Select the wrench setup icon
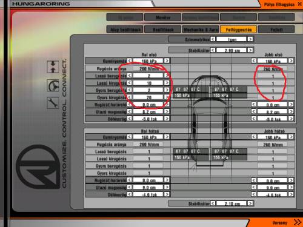 (x=53, y=103)
